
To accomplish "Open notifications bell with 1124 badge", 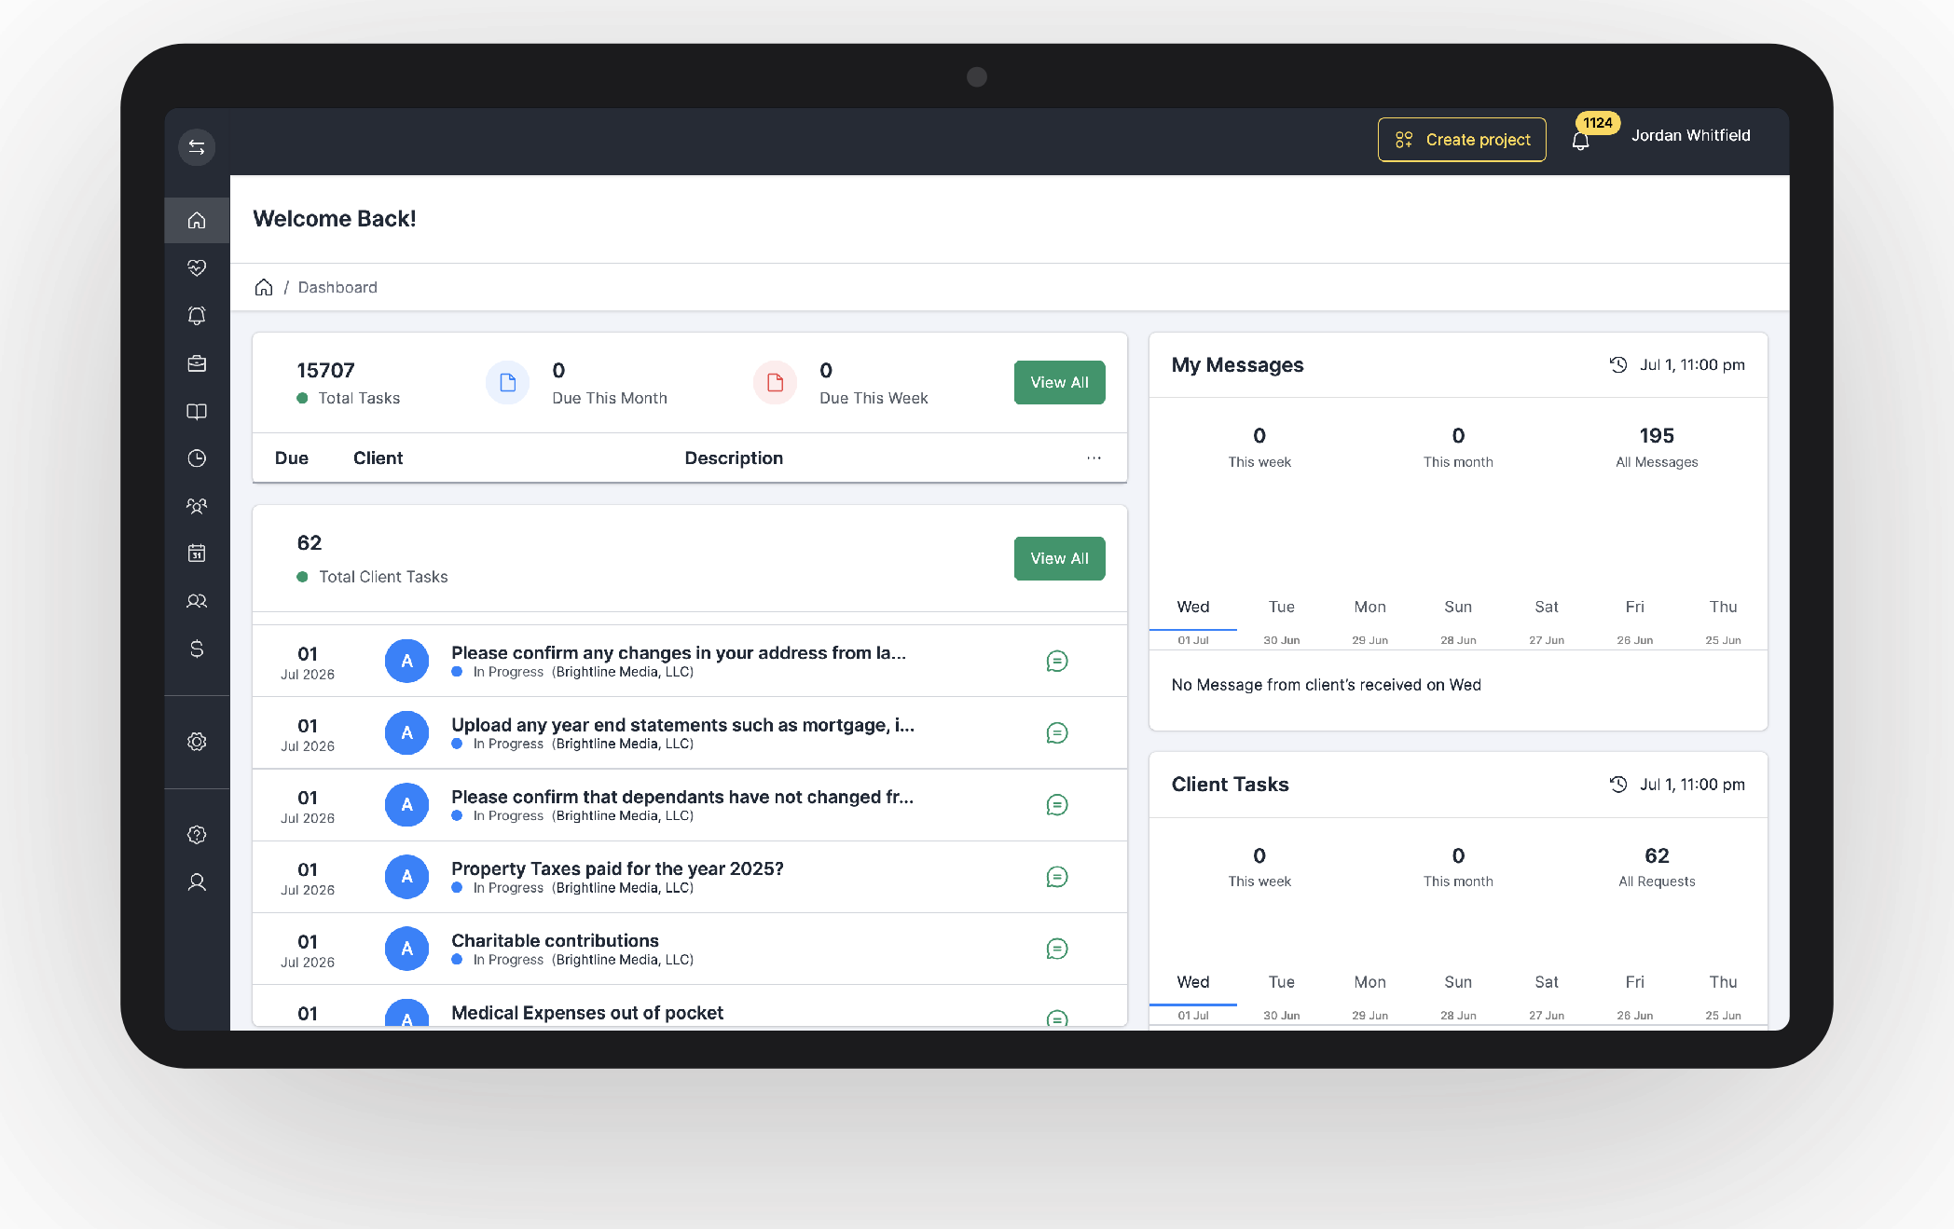I will (x=1581, y=140).
